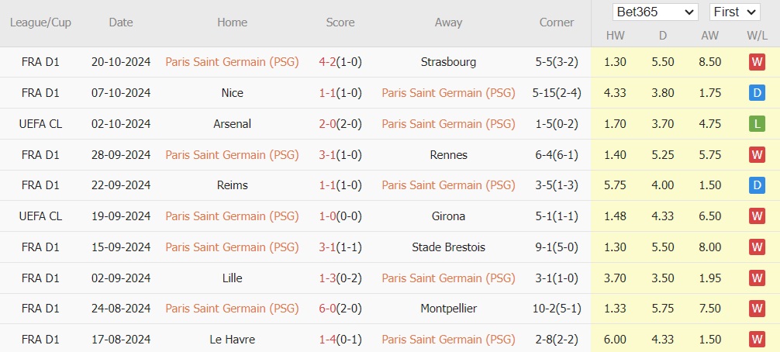Click the D badge in the Reims row
780x352 pixels.
coord(757,185)
